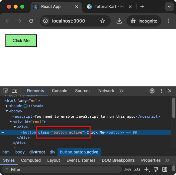The height and width of the screenshot is (175, 176).
Task: Collapse the body element node
Action: pos(7,111)
